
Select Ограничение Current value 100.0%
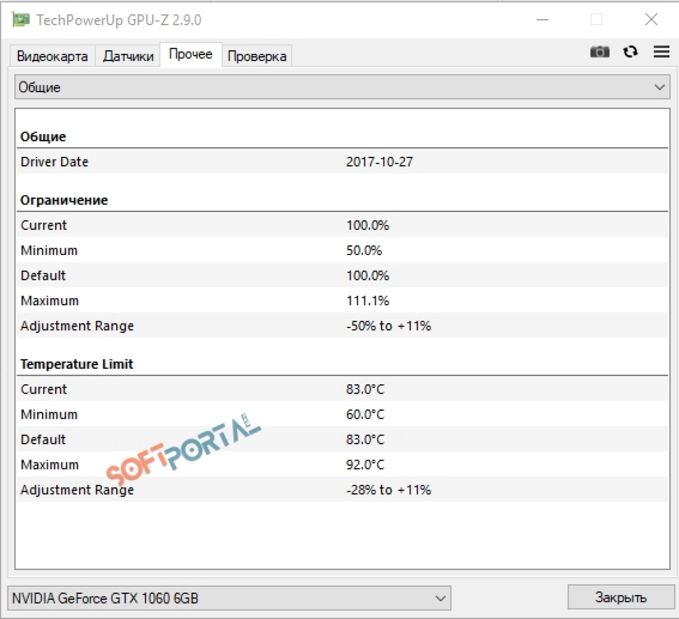click(x=368, y=225)
